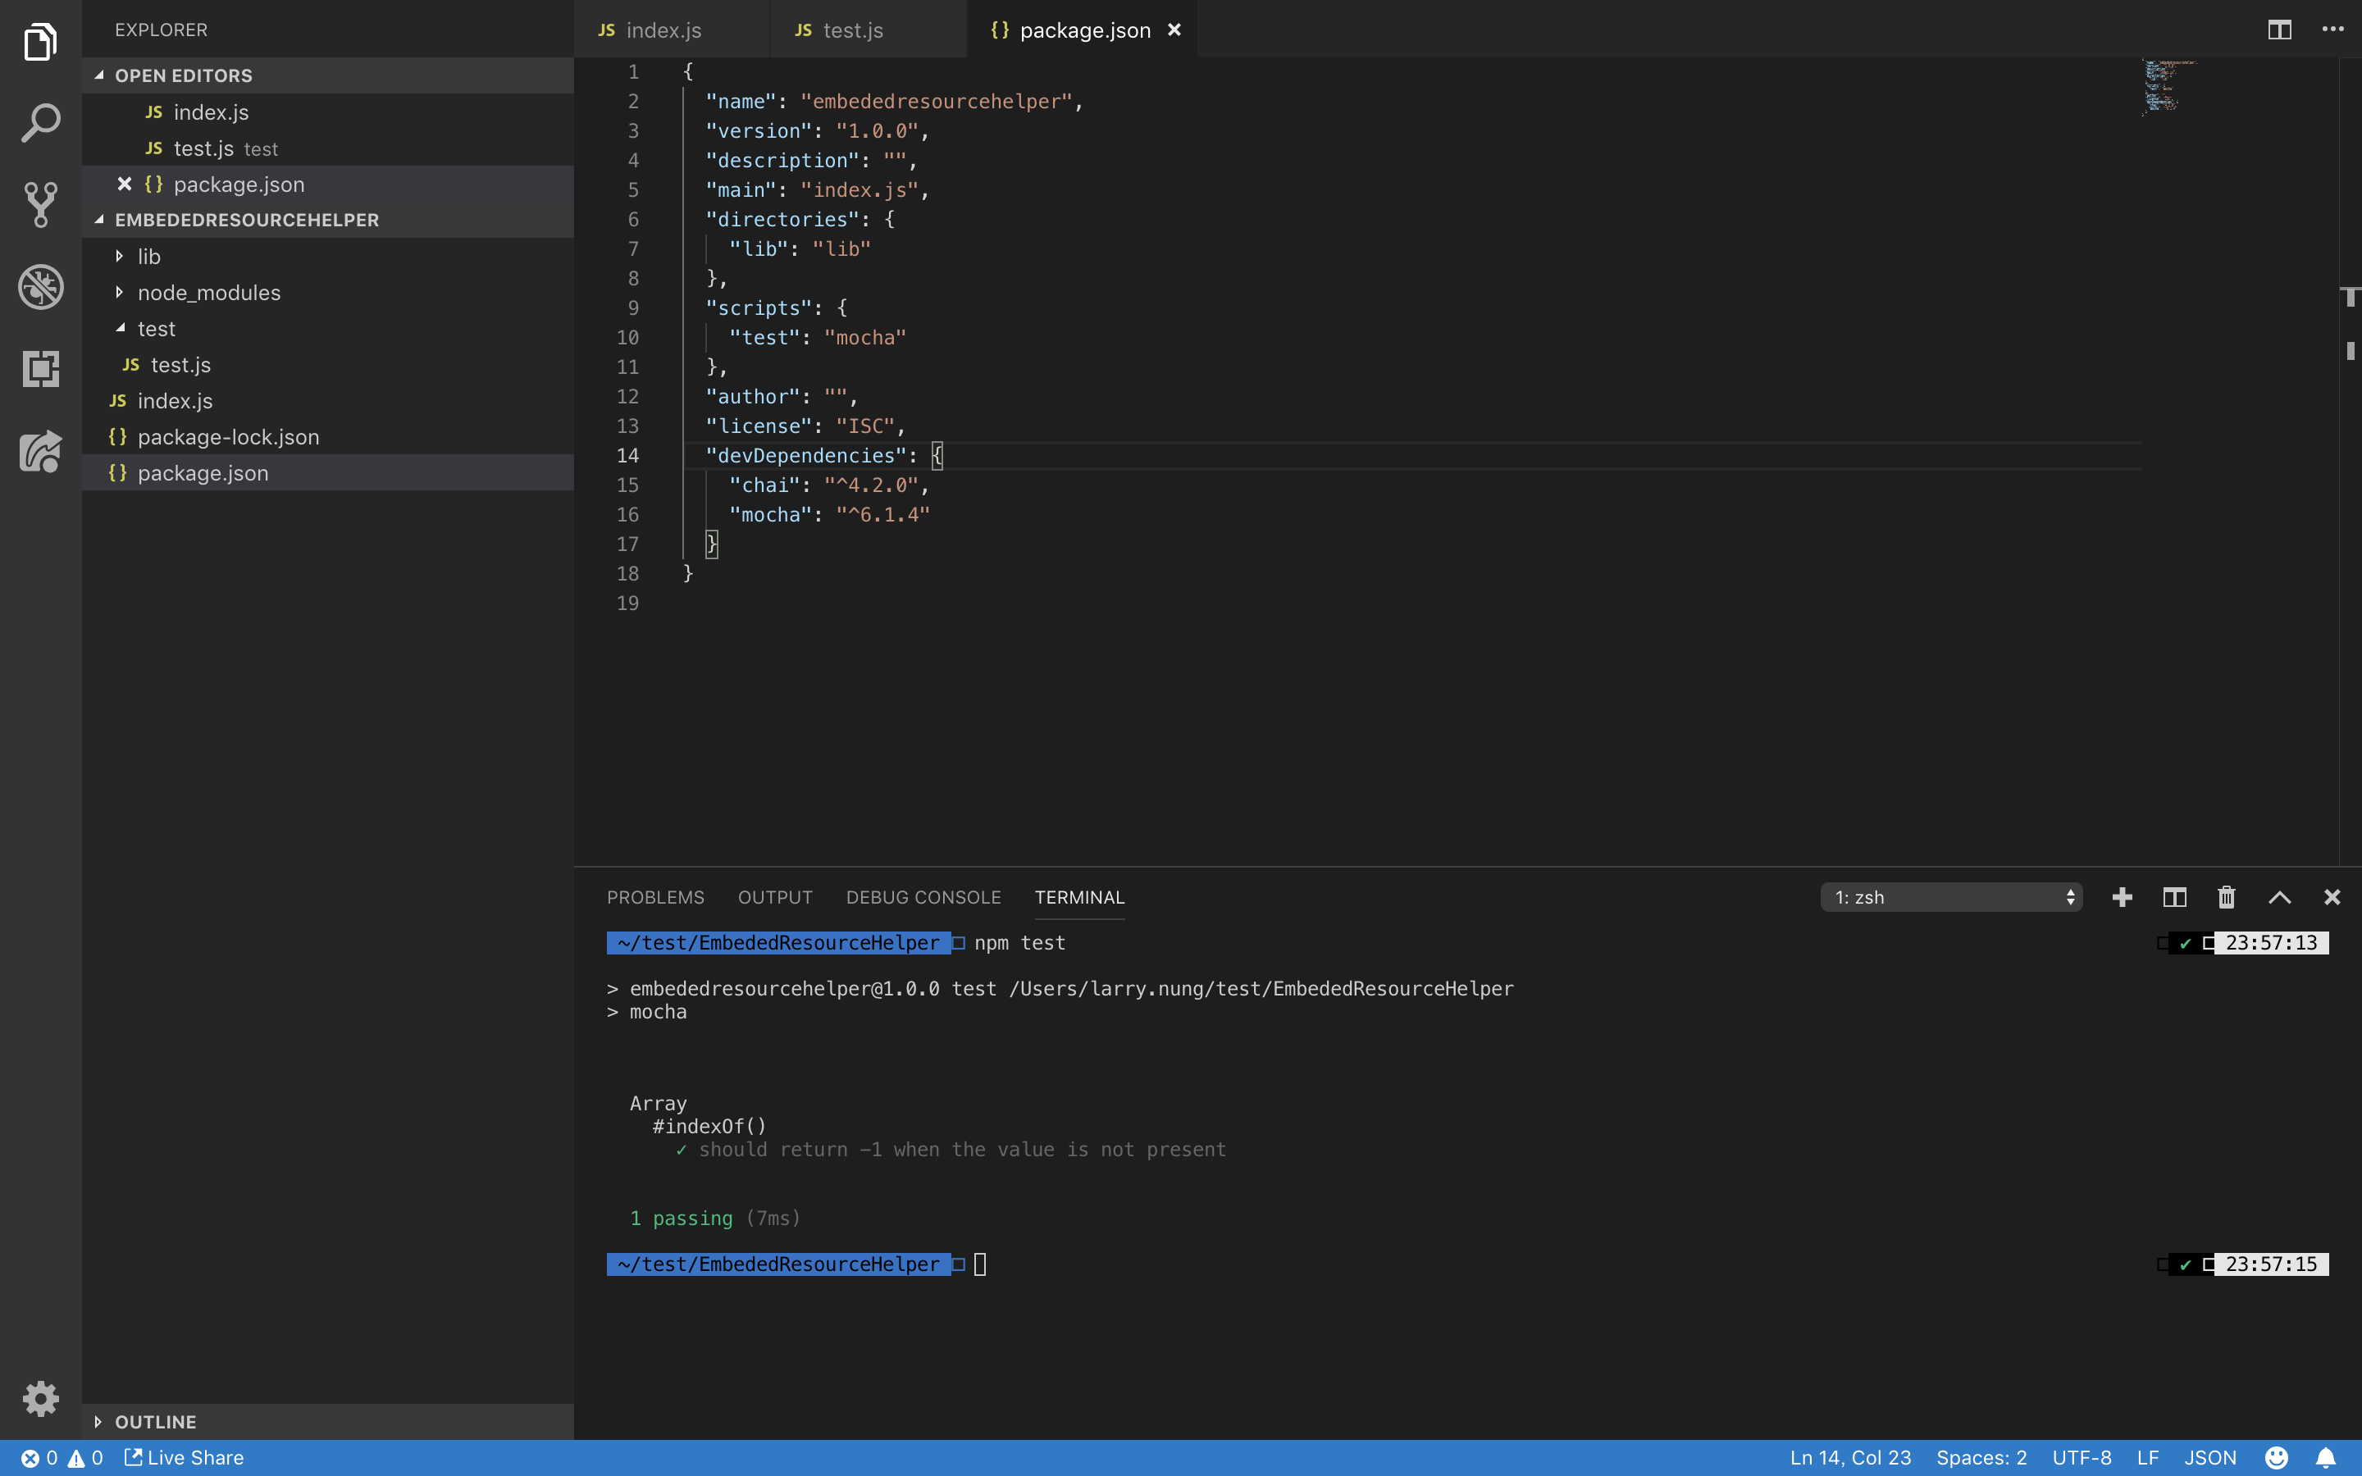Viewport: 2362px width, 1476px height.
Task: Open feedback smiley in status bar
Action: point(2276,1457)
